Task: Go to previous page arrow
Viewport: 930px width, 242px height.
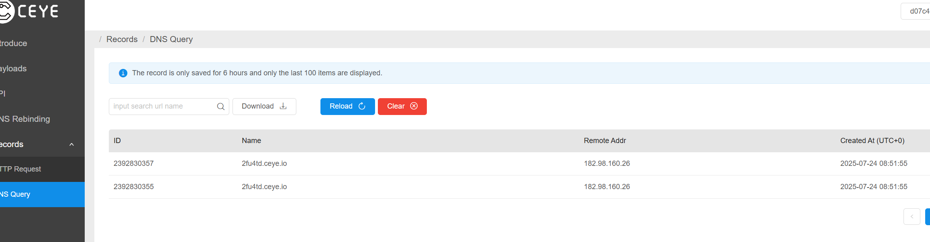Action: click(x=912, y=217)
